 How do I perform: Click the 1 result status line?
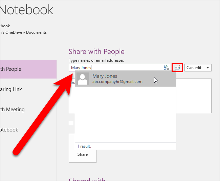(84, 146)
